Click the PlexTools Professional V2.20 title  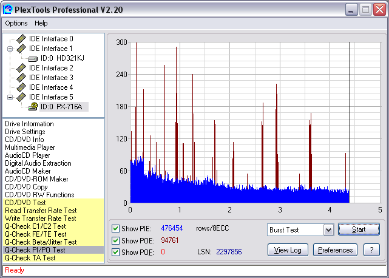point(69,10)
